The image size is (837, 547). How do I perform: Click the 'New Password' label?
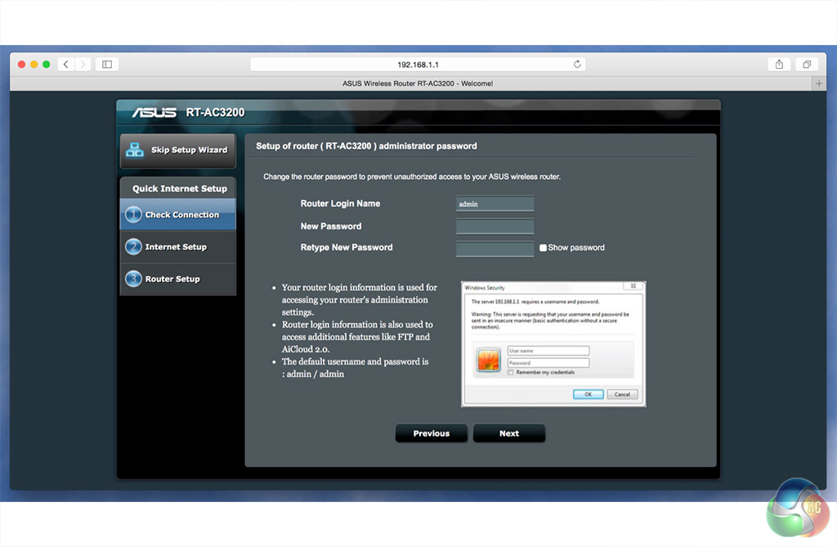pyautogui.click(x=331, y=226)
